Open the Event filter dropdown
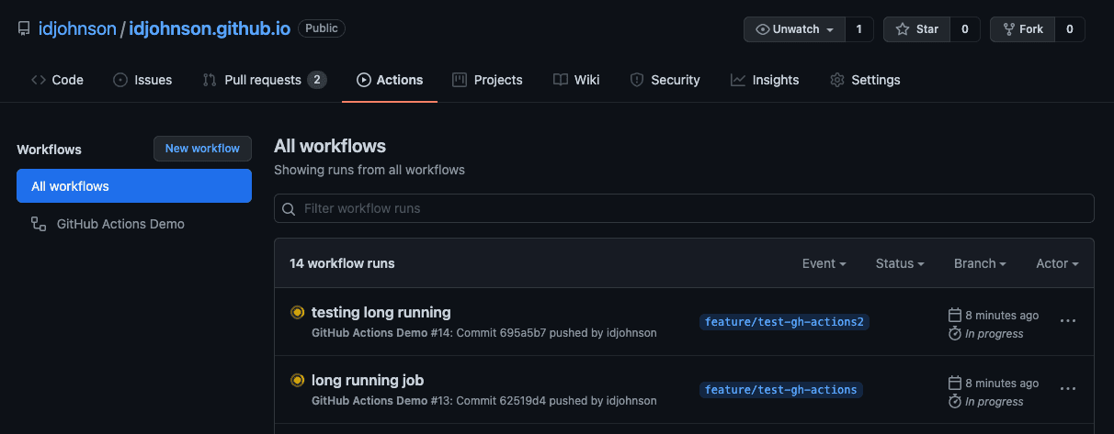Screen dimensions: 1114x434 (824, 263)
